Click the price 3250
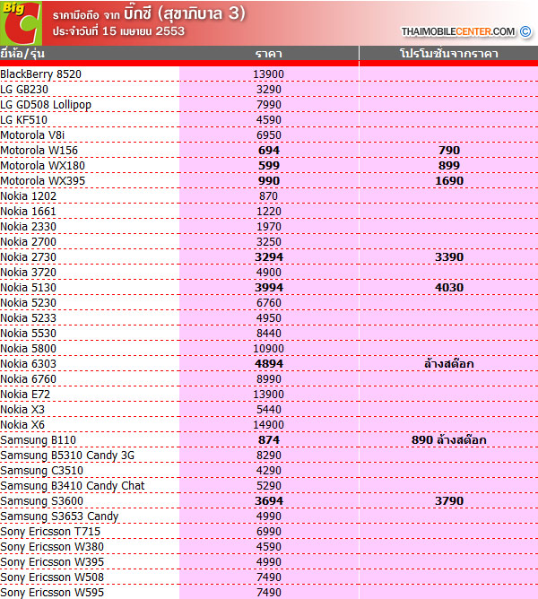This screenshot has height=599, width=538. click(269, 242)
